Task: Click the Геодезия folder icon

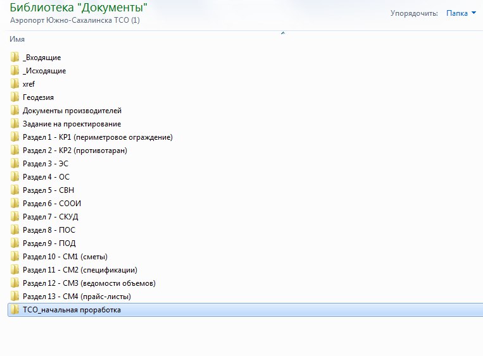Action: click(15, 97)
